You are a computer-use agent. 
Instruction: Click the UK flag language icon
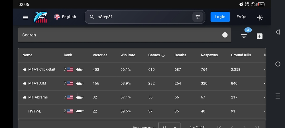pos(57,17)
